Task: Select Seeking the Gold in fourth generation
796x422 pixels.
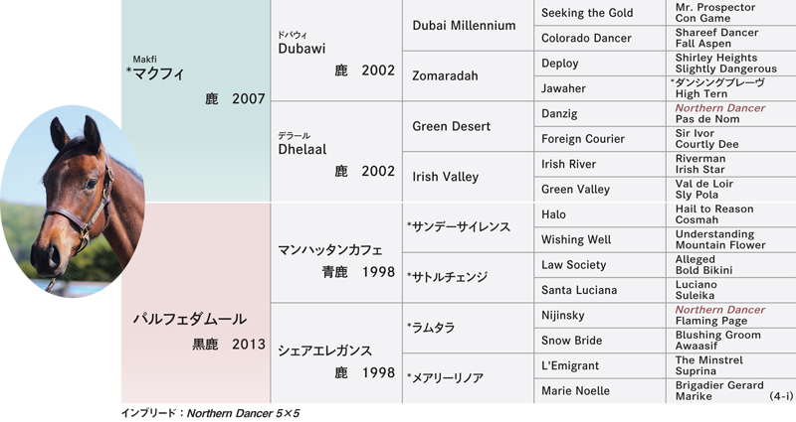Action: pos(589,12)
